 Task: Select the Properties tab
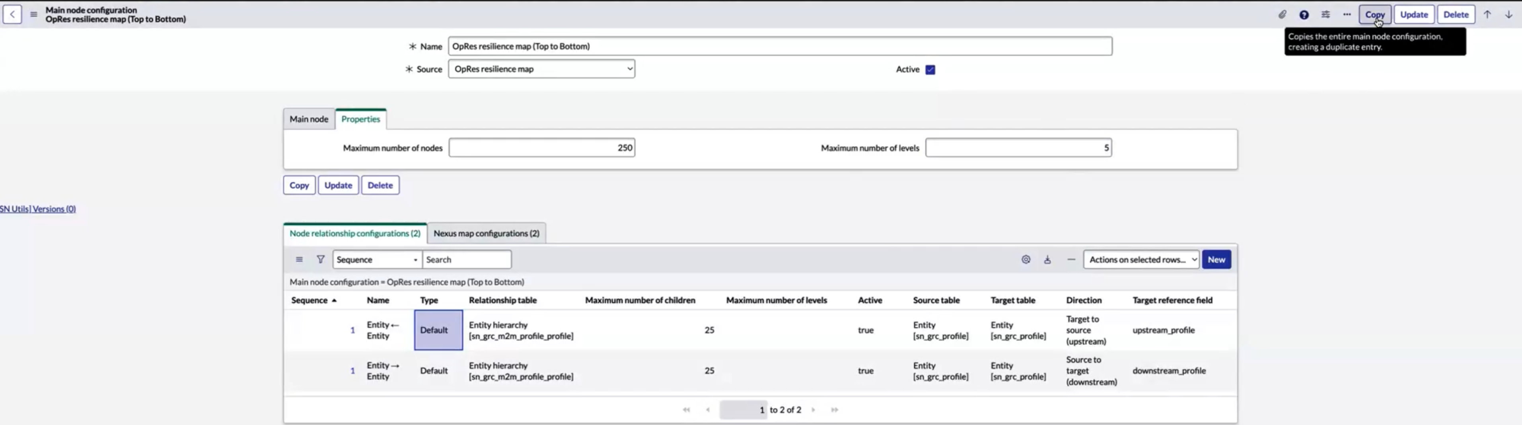point(360,119)
